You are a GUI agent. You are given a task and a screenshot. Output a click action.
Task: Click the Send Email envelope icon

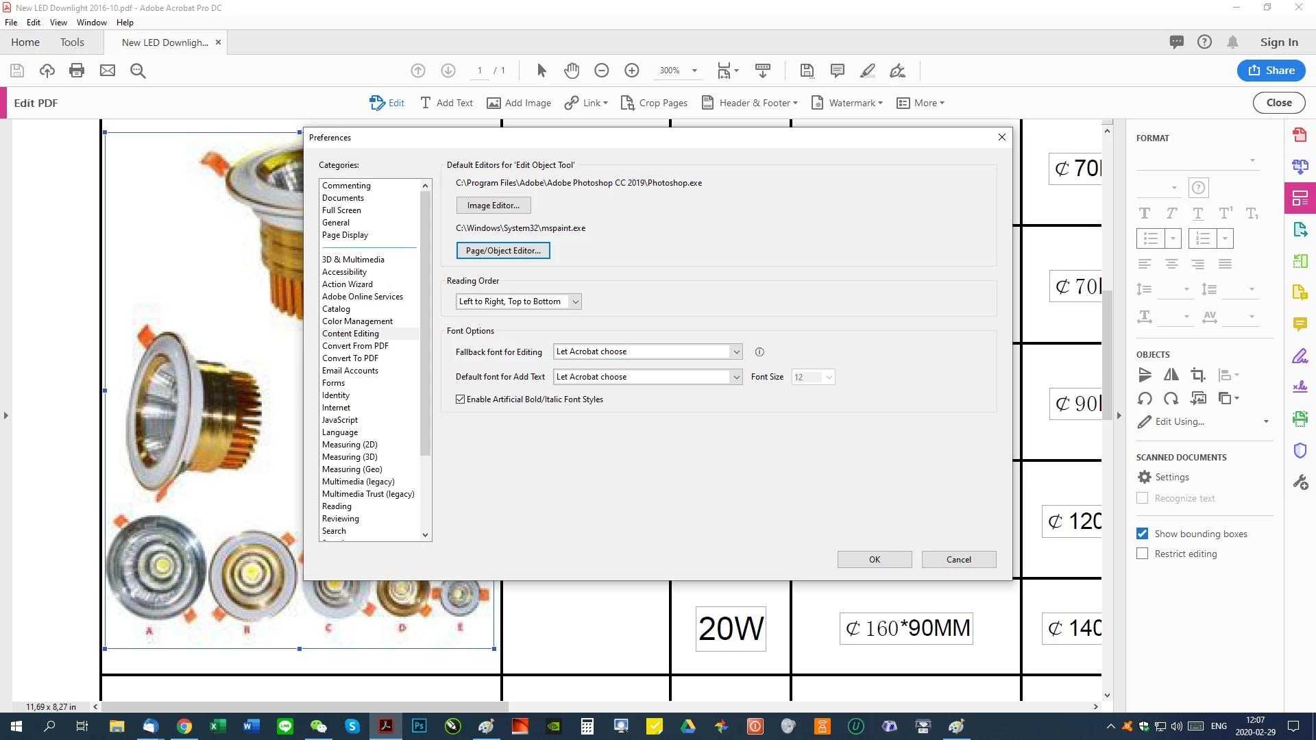tap(108, 71)
